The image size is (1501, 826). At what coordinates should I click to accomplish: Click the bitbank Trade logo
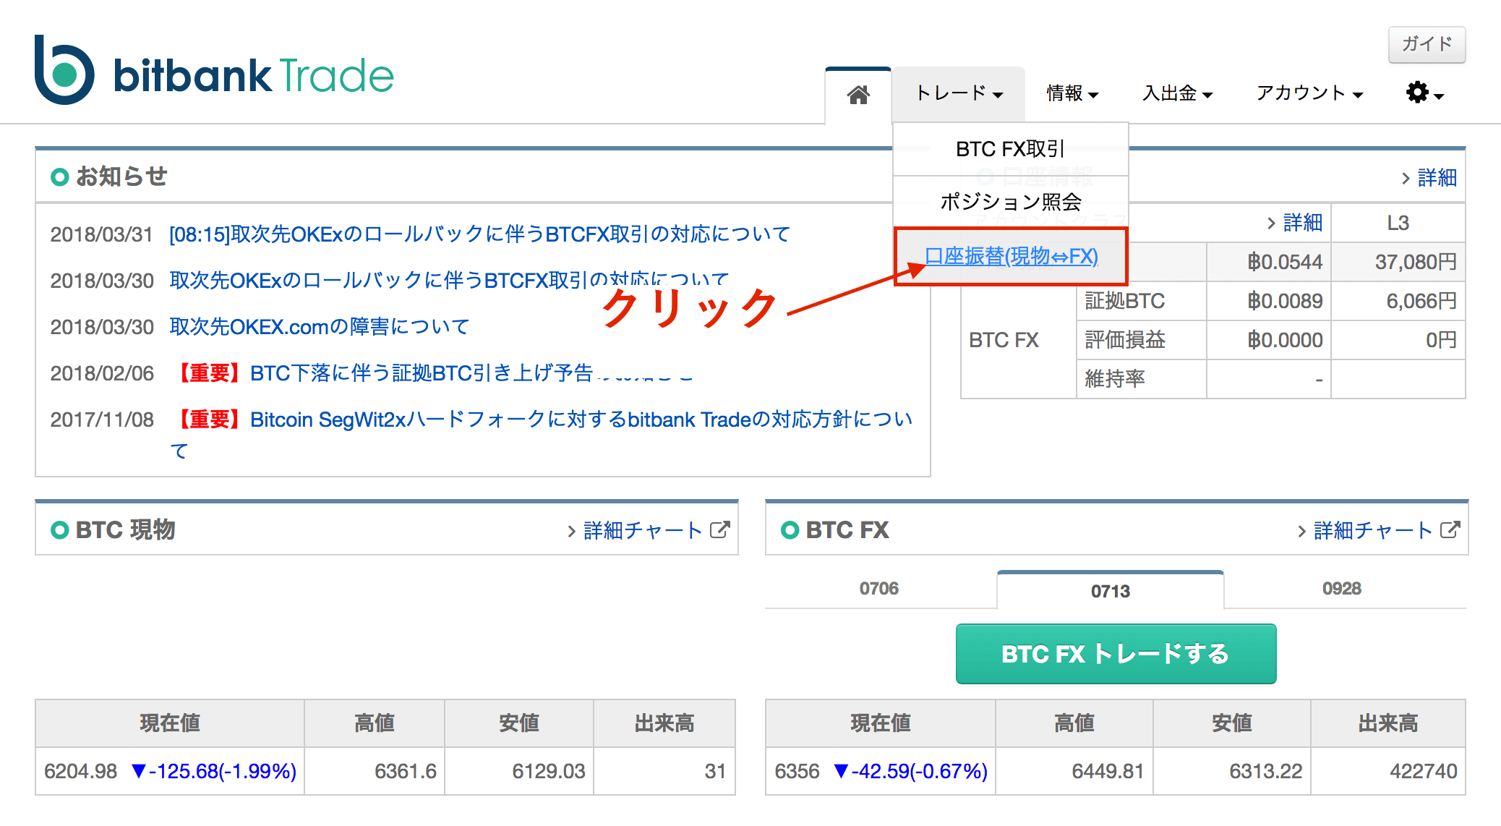(x=214, y=71)
